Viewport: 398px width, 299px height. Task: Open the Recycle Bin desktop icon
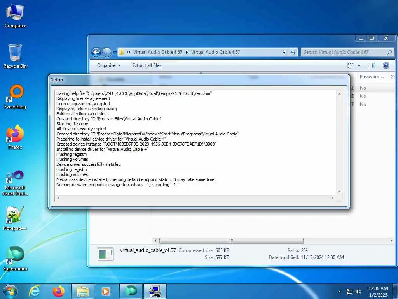[15, 56]
